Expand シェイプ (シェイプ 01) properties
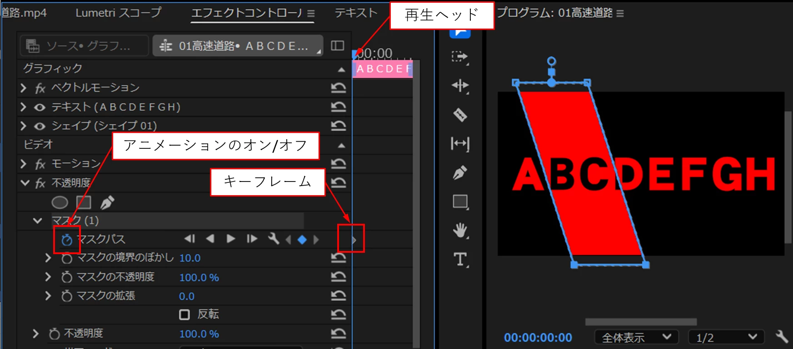The height and width of the screenshot is (349, 793). point(23,126)
